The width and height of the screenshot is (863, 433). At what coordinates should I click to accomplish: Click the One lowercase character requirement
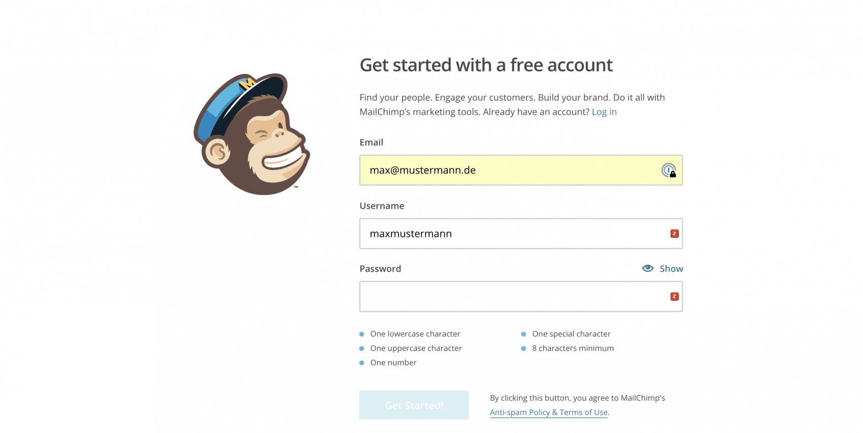pyautogui.click(x=415, y=334)
